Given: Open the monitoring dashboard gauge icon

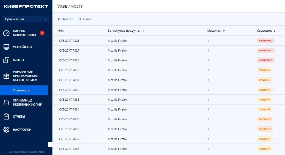Looking at the screenshot, I should (6, 33).
